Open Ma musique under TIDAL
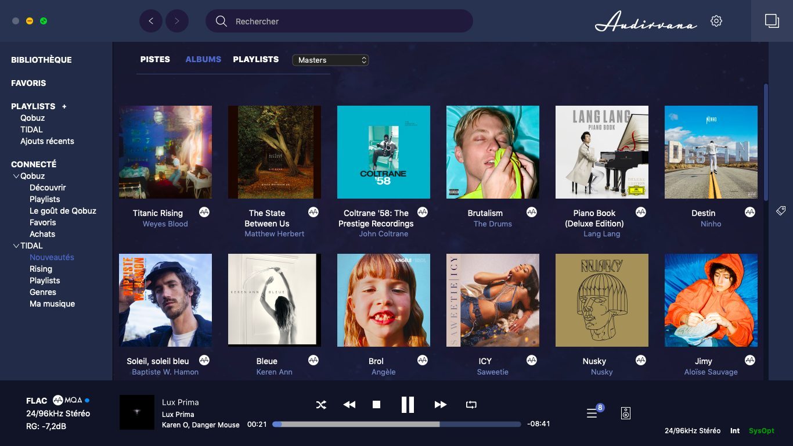This screenshot has height=446, width=793. pyautogui.click(x=52, y=304)
